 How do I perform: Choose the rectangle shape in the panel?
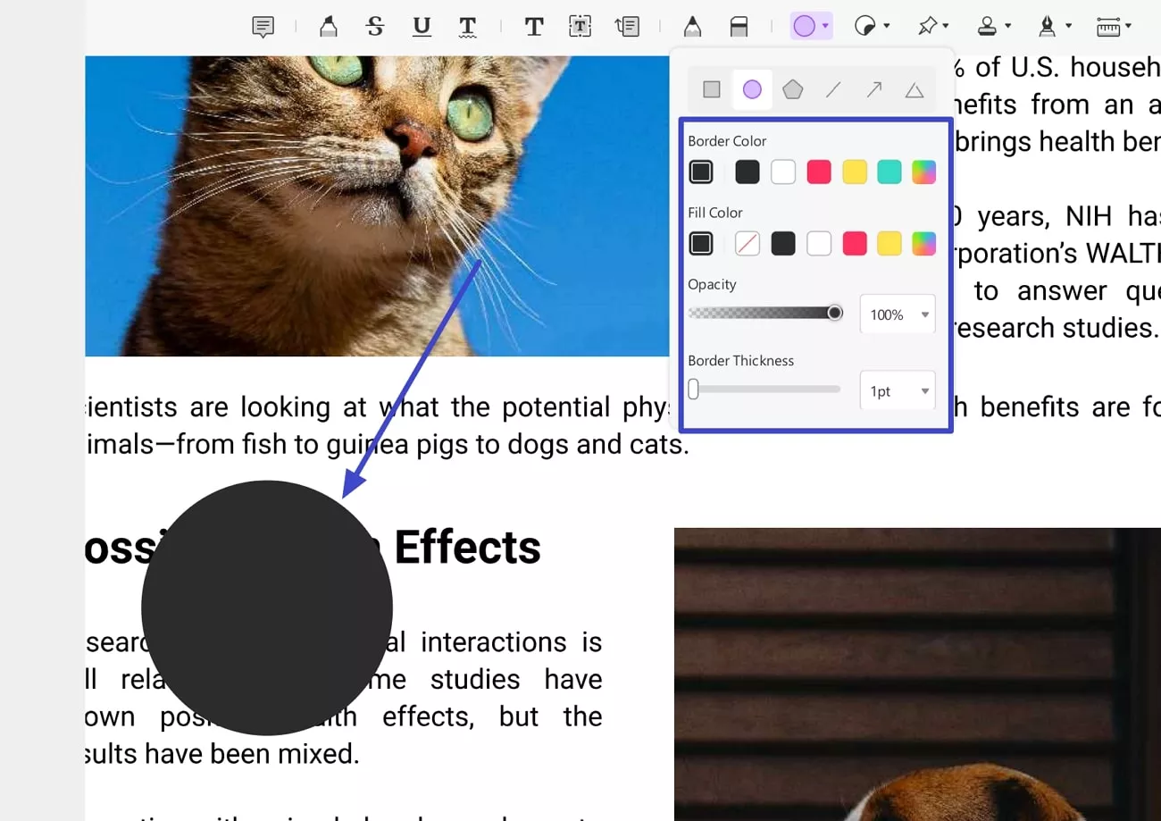pyautogui.click(x=712, y=89)
